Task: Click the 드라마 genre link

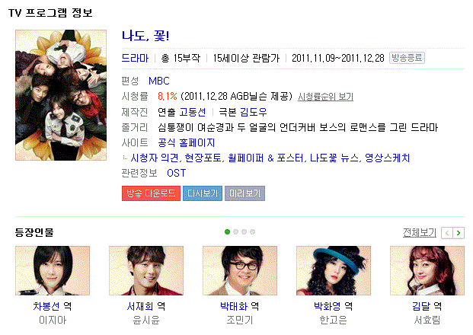Action: (135, 58)
